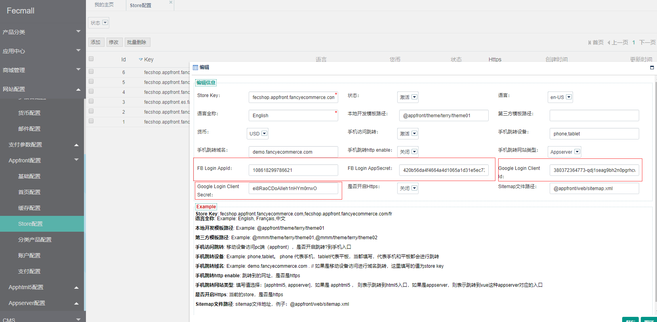This screenshot has width=657, height=322.
Task: Expand the 产品分类 sidebar menu
Action: point(42,32)
